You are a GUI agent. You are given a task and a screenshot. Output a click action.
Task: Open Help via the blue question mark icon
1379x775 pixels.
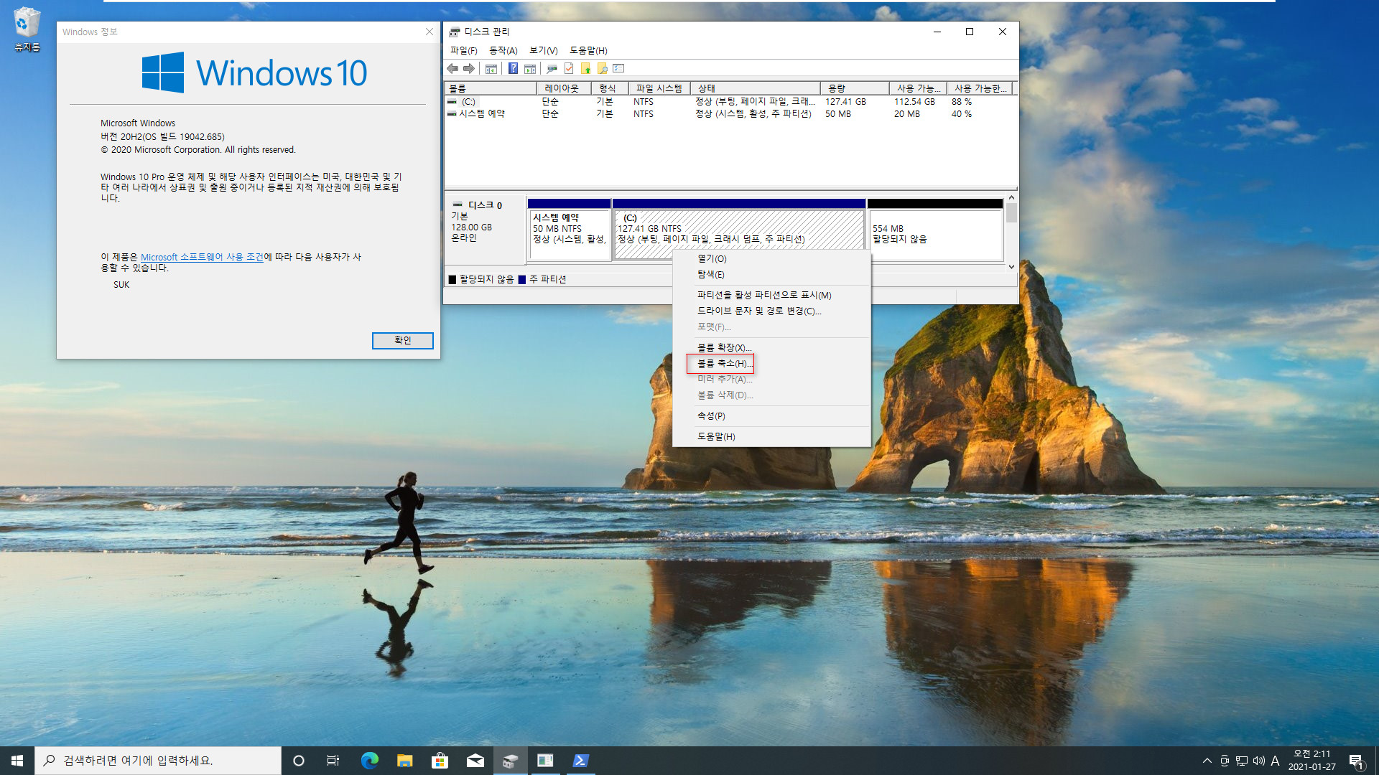coord(513,69)
